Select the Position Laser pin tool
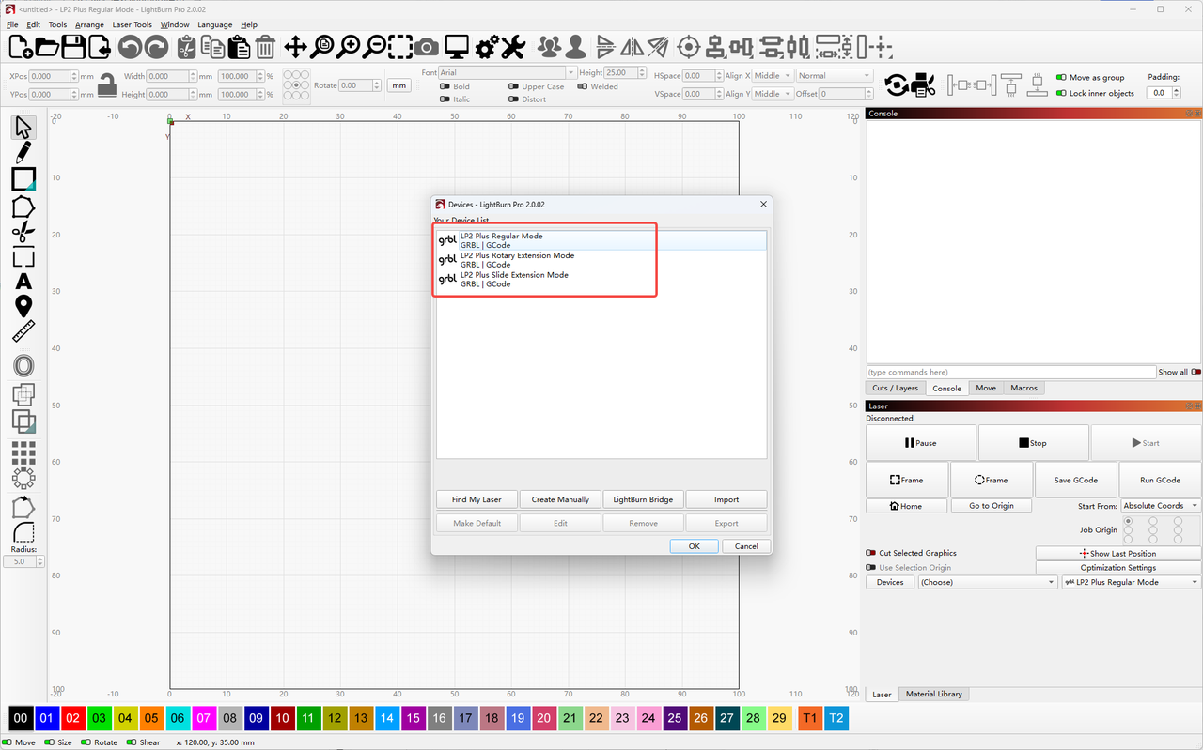 tap(23, 306)
